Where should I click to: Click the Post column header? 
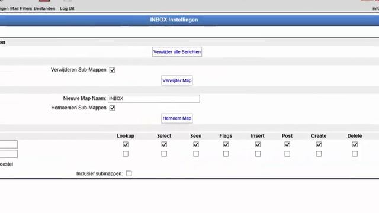click(287, 136)
